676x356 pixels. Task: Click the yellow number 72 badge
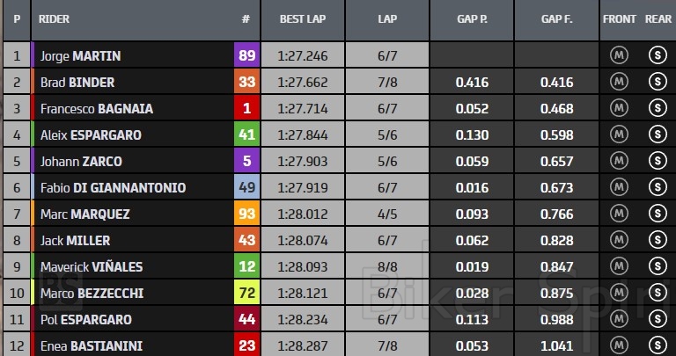click(x=246, y=294)
